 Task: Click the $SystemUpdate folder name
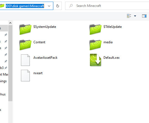click(x=45, y=27)
